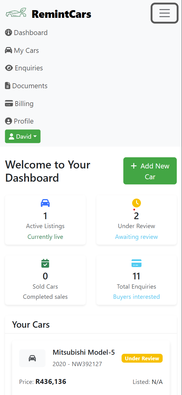Select the 'Completed sales' text
The width and height of the screenshot is (182, 395).
pyautogui.click(x=45, y=297)
